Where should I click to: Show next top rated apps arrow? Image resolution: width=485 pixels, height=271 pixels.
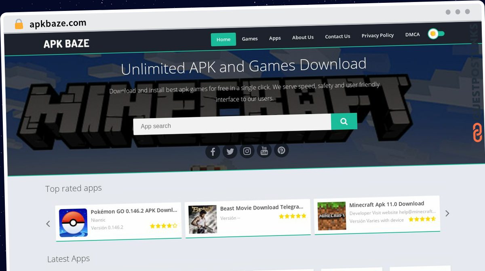(x=447, y=213)
